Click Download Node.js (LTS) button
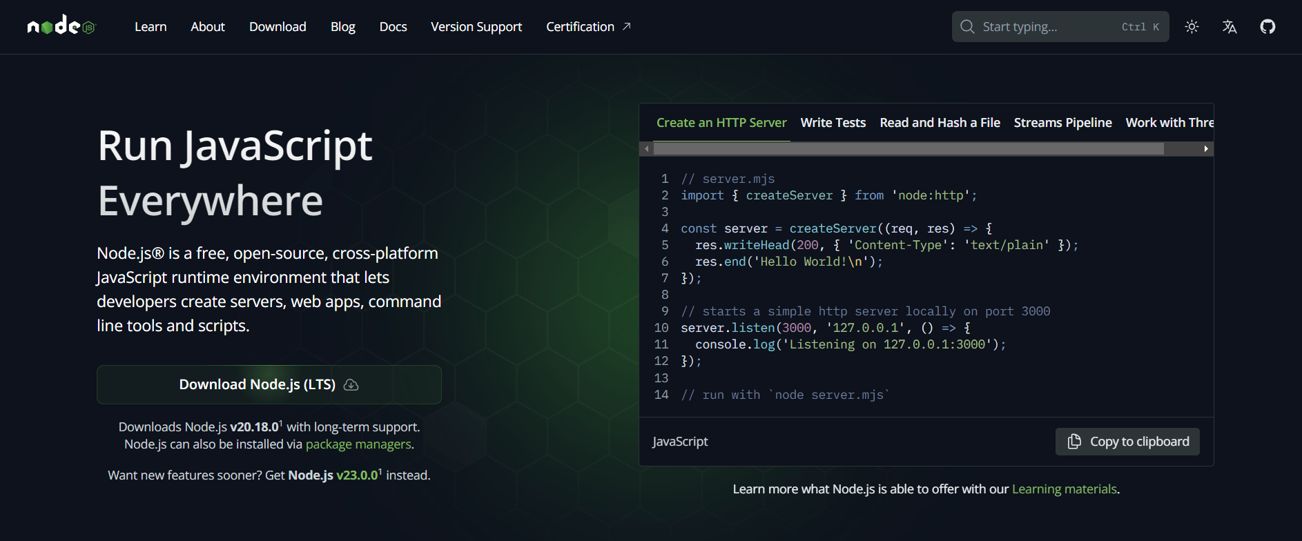 tap(269, 384)
